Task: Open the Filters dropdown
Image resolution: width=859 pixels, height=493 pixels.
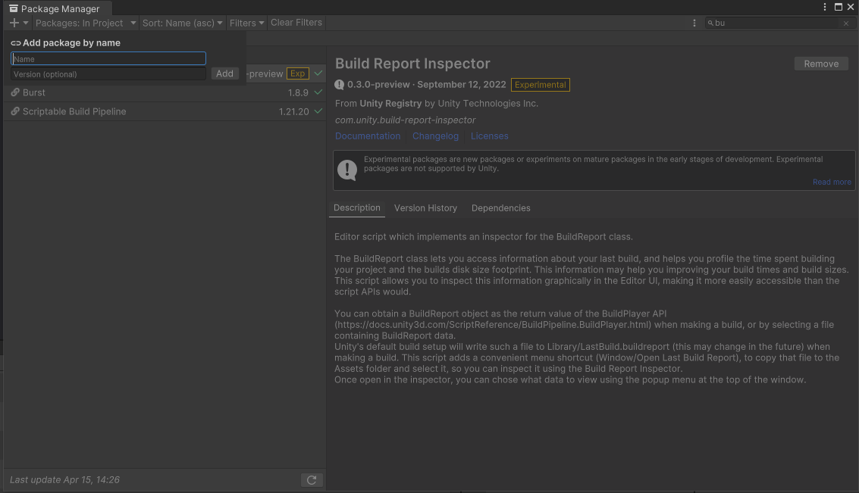Action: click(x=246, y=23)
